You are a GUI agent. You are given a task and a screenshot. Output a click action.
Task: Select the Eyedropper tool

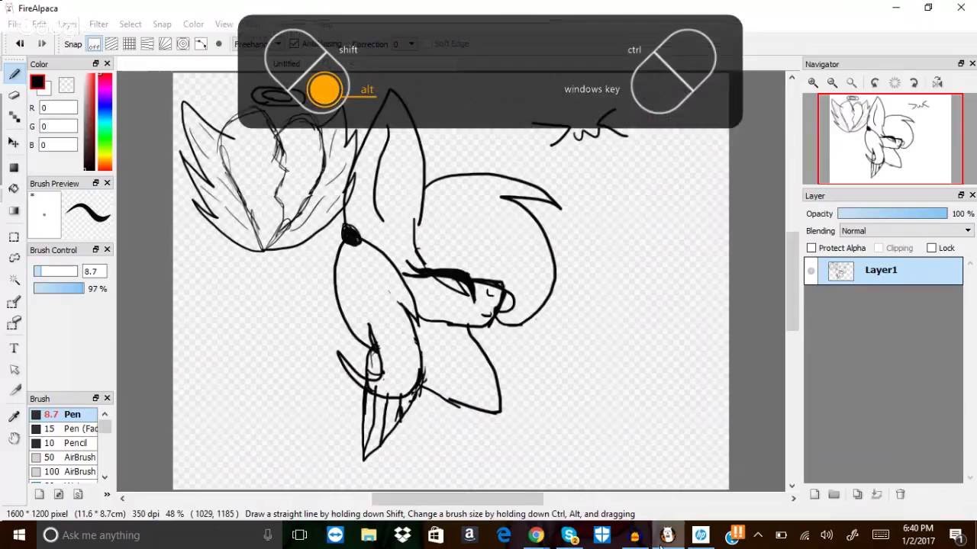14,416
